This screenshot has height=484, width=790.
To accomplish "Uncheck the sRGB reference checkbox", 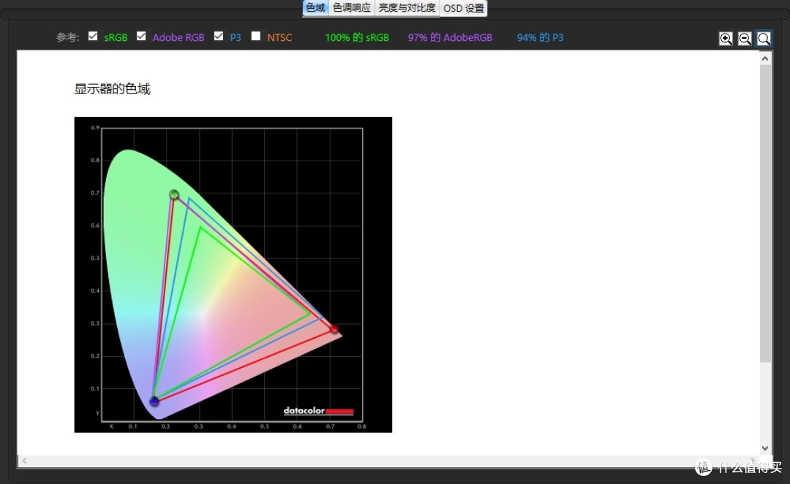I will coord(93,37).
